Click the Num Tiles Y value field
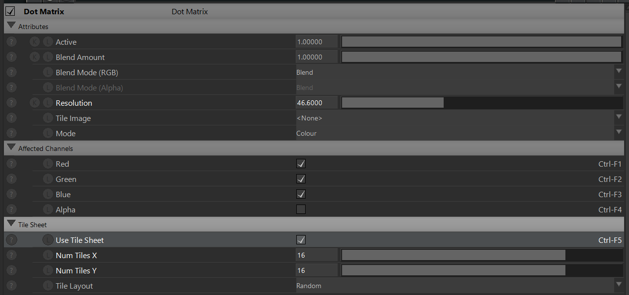 pos(316,270)
